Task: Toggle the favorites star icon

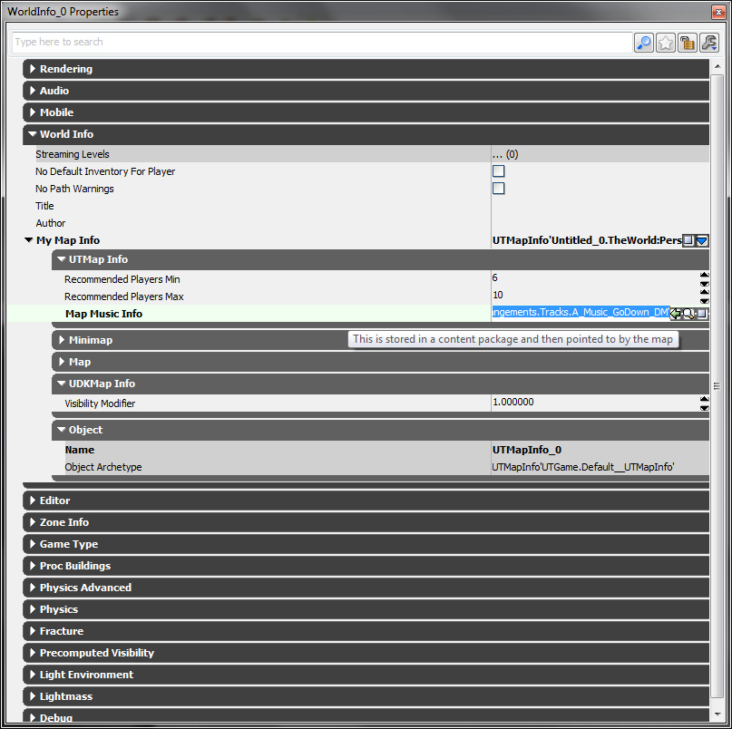Action: (666, 43)
